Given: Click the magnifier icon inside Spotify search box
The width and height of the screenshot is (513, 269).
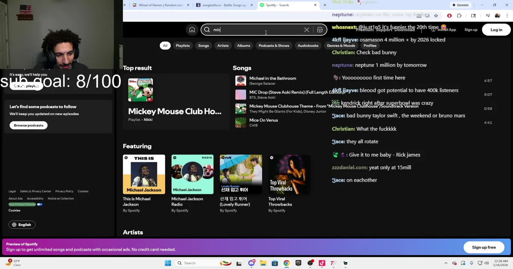Looking at the screenshot, I should (207, 30).
